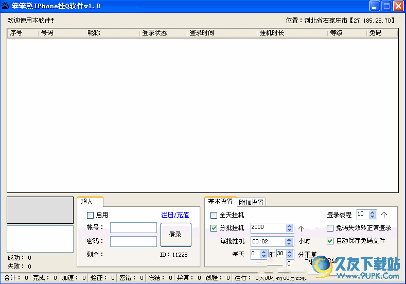Image resolution: width=406 pixels, height=284 pixels.
Task: Click the 昵称 column header
Action: (112, 33)
